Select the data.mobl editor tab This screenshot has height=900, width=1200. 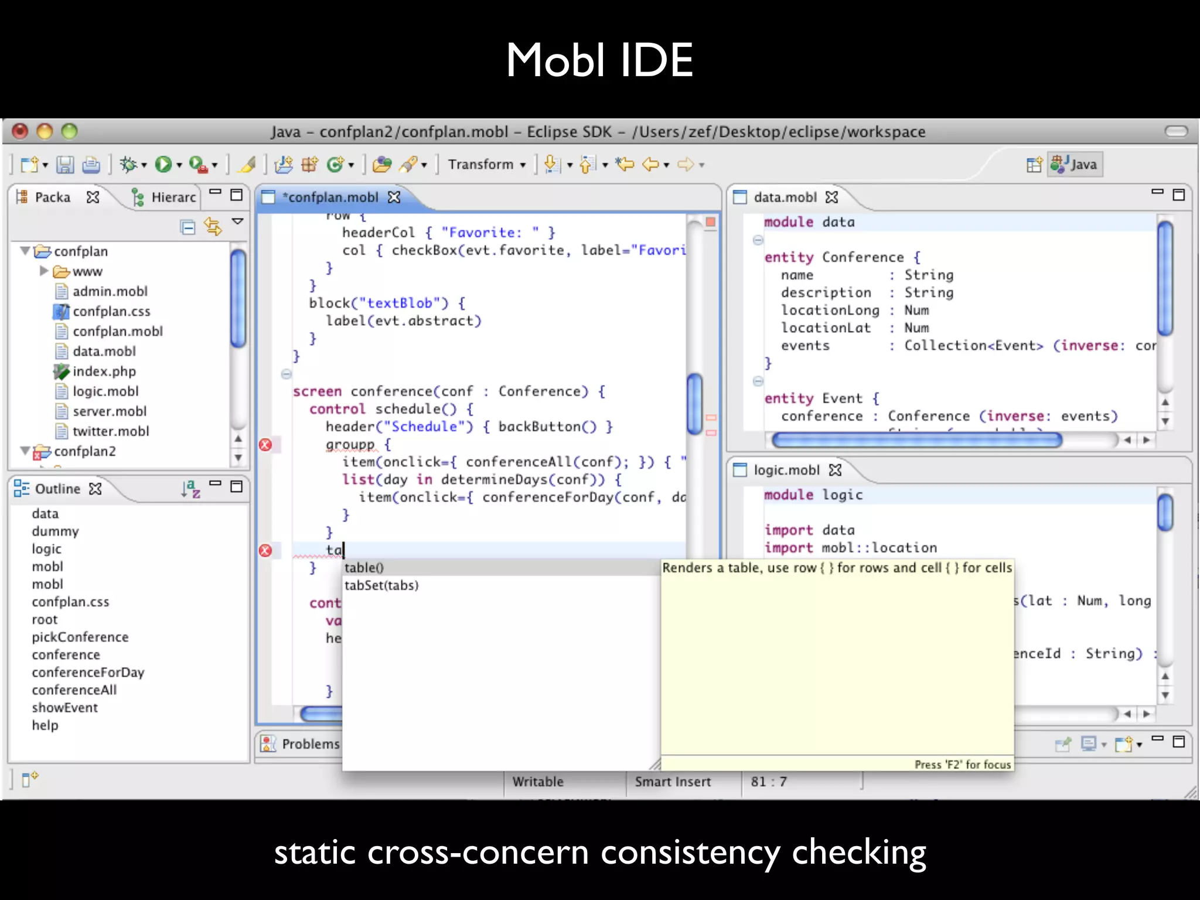[785, 197]
